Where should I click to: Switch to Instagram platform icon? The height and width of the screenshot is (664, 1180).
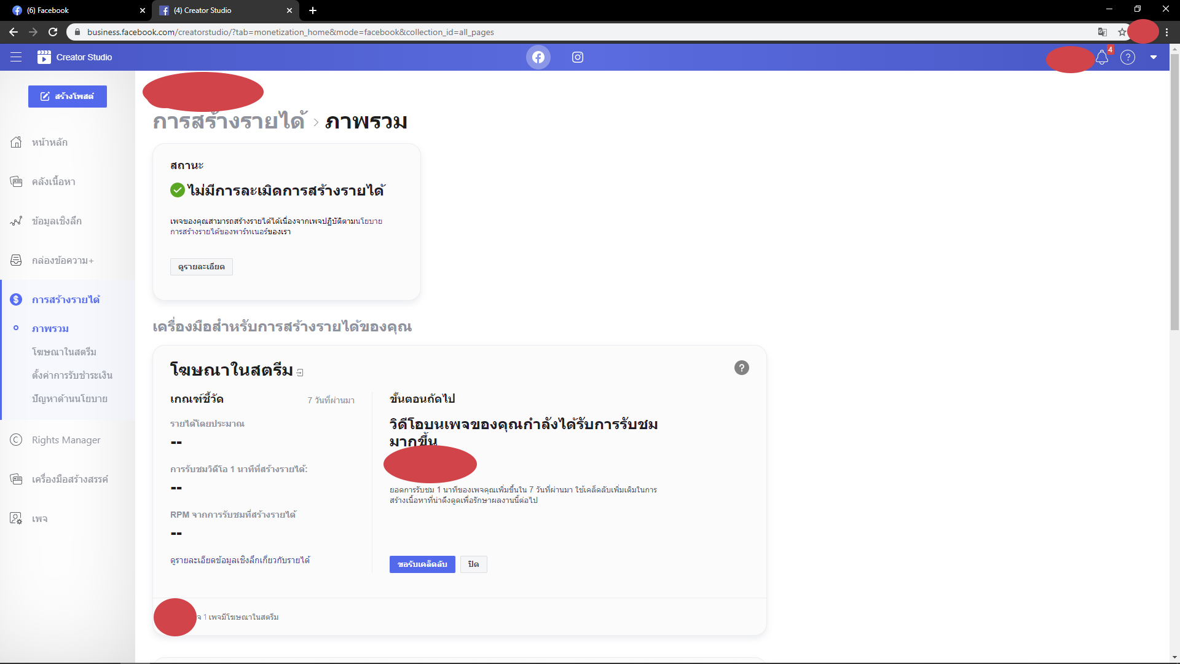pos(578,57)
